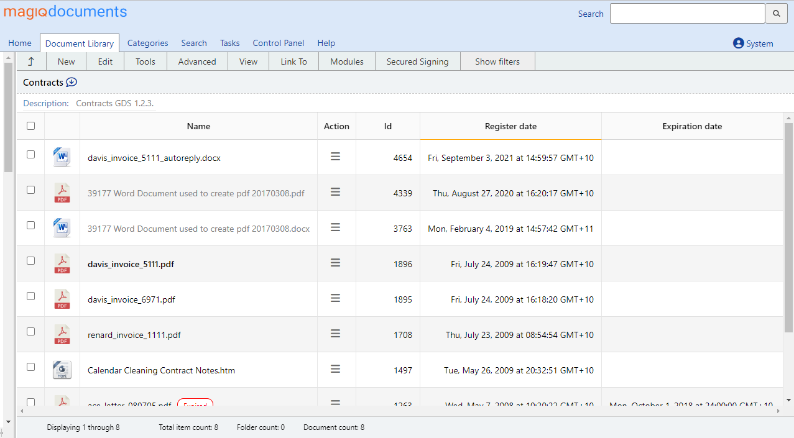Screen dimensions: 794x438
Task: Toggle the select-all checkbox in table header
Action: pyautogui.click(x=31, y=126)
